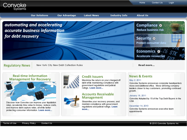
Task: Click the arrow icon beside Compliance
Action: click(x=161, y=25)
